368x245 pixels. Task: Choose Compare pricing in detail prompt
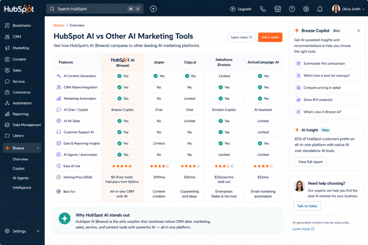[327, 88]
